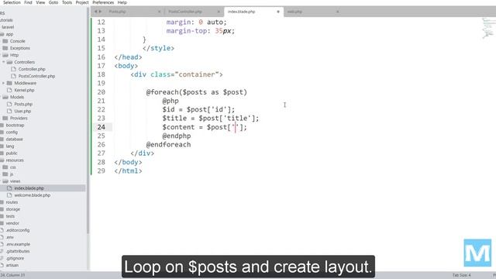Click the views folder icon

point(5,181)
